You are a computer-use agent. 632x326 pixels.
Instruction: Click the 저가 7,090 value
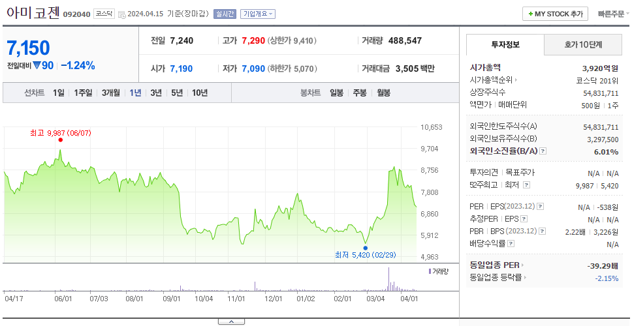click(x=253, y=69)
